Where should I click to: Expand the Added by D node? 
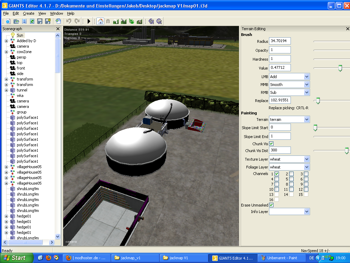coord(6,41)
